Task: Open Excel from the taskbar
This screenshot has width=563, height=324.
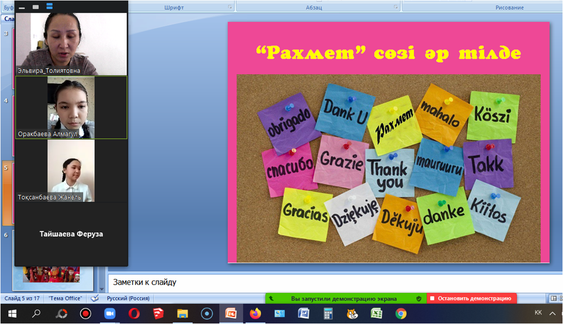Action: (x=377, y=313)
